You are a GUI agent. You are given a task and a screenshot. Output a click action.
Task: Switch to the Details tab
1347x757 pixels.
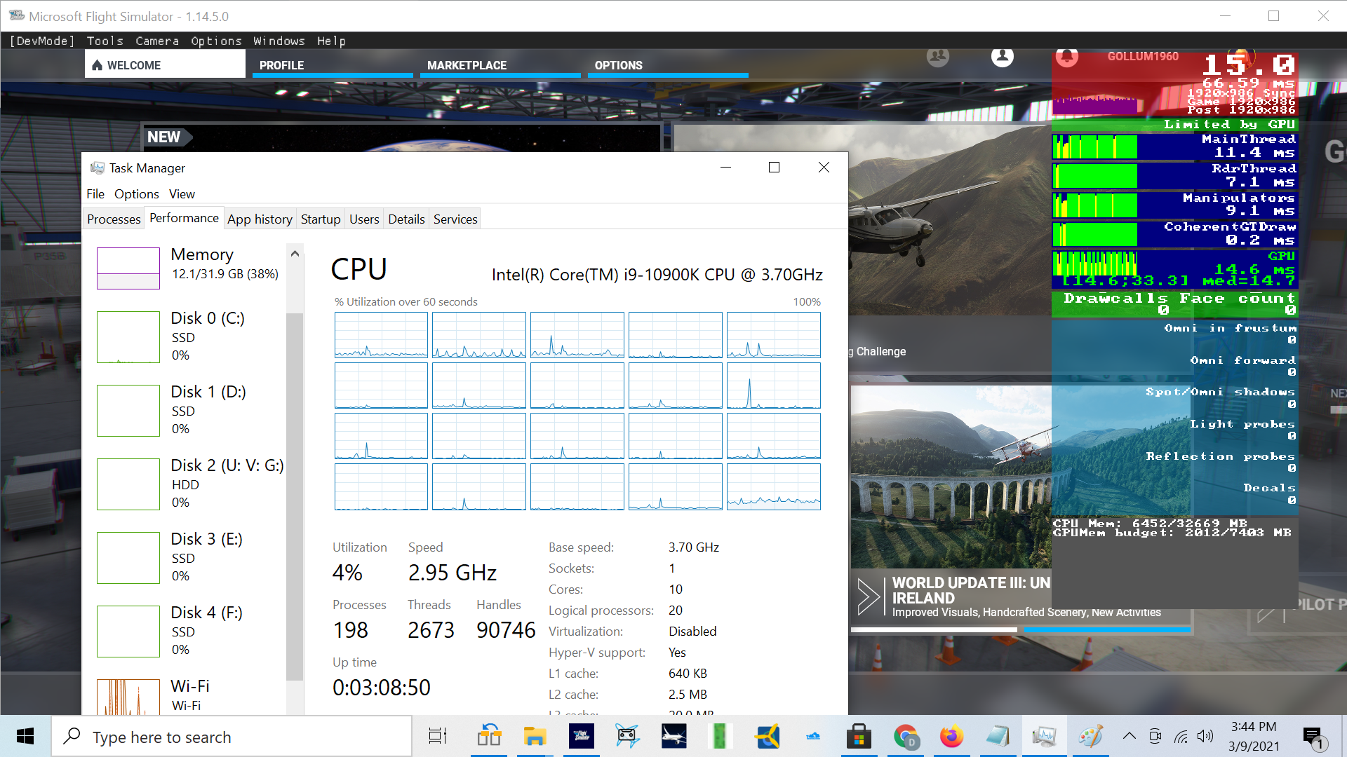click(406, 219)
